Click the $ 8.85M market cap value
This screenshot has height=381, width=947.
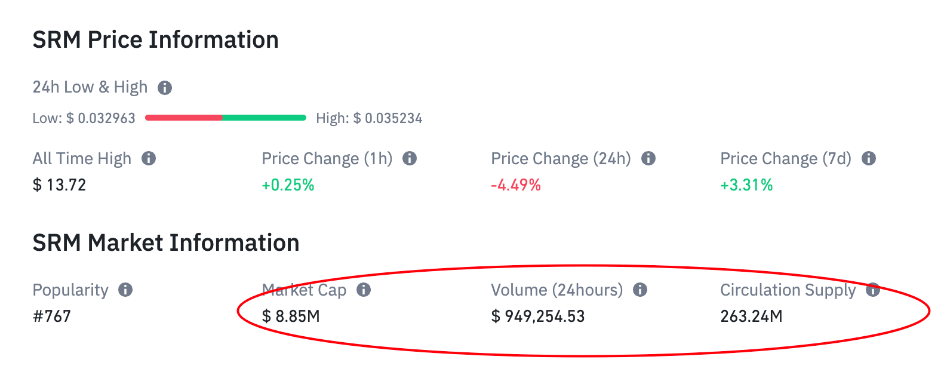pos(291,317)
